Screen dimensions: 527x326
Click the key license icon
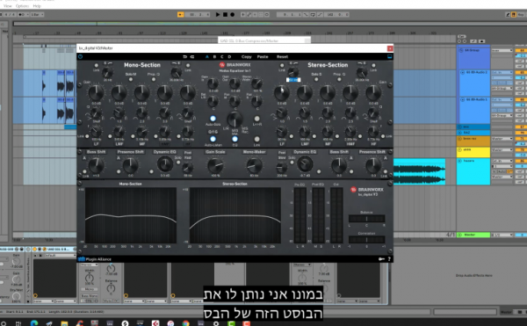coord(381,259)
